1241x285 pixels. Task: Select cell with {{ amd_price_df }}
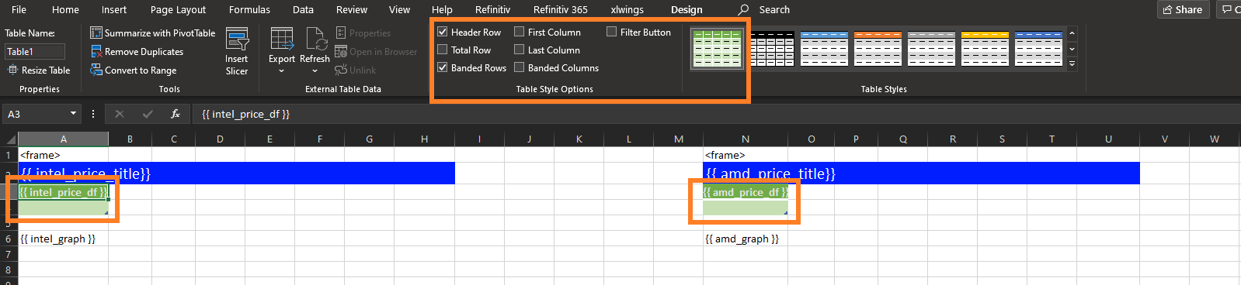[746, 192]
